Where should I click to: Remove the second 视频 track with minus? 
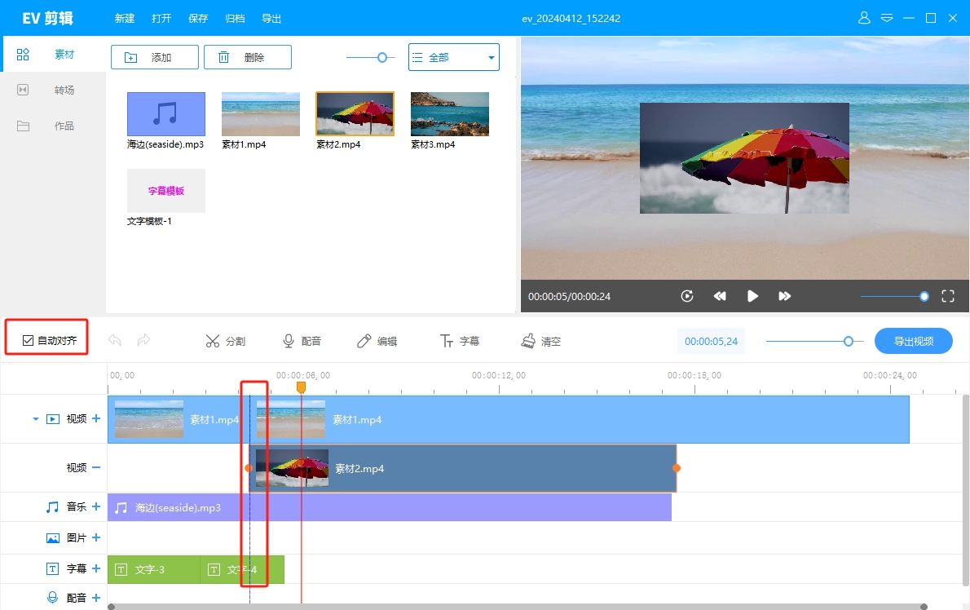point(96,467)
